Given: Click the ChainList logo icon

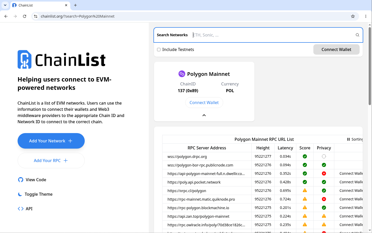Looking at the screenshot, I should [x=25, y=59].
